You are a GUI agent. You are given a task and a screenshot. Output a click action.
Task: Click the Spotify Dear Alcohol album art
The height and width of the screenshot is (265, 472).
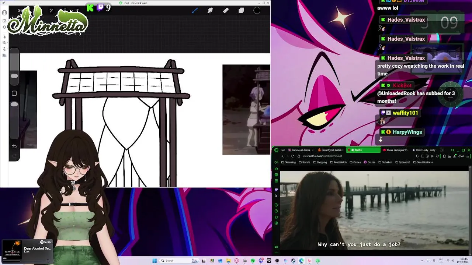pyautogui.click(x=12, y=249)
